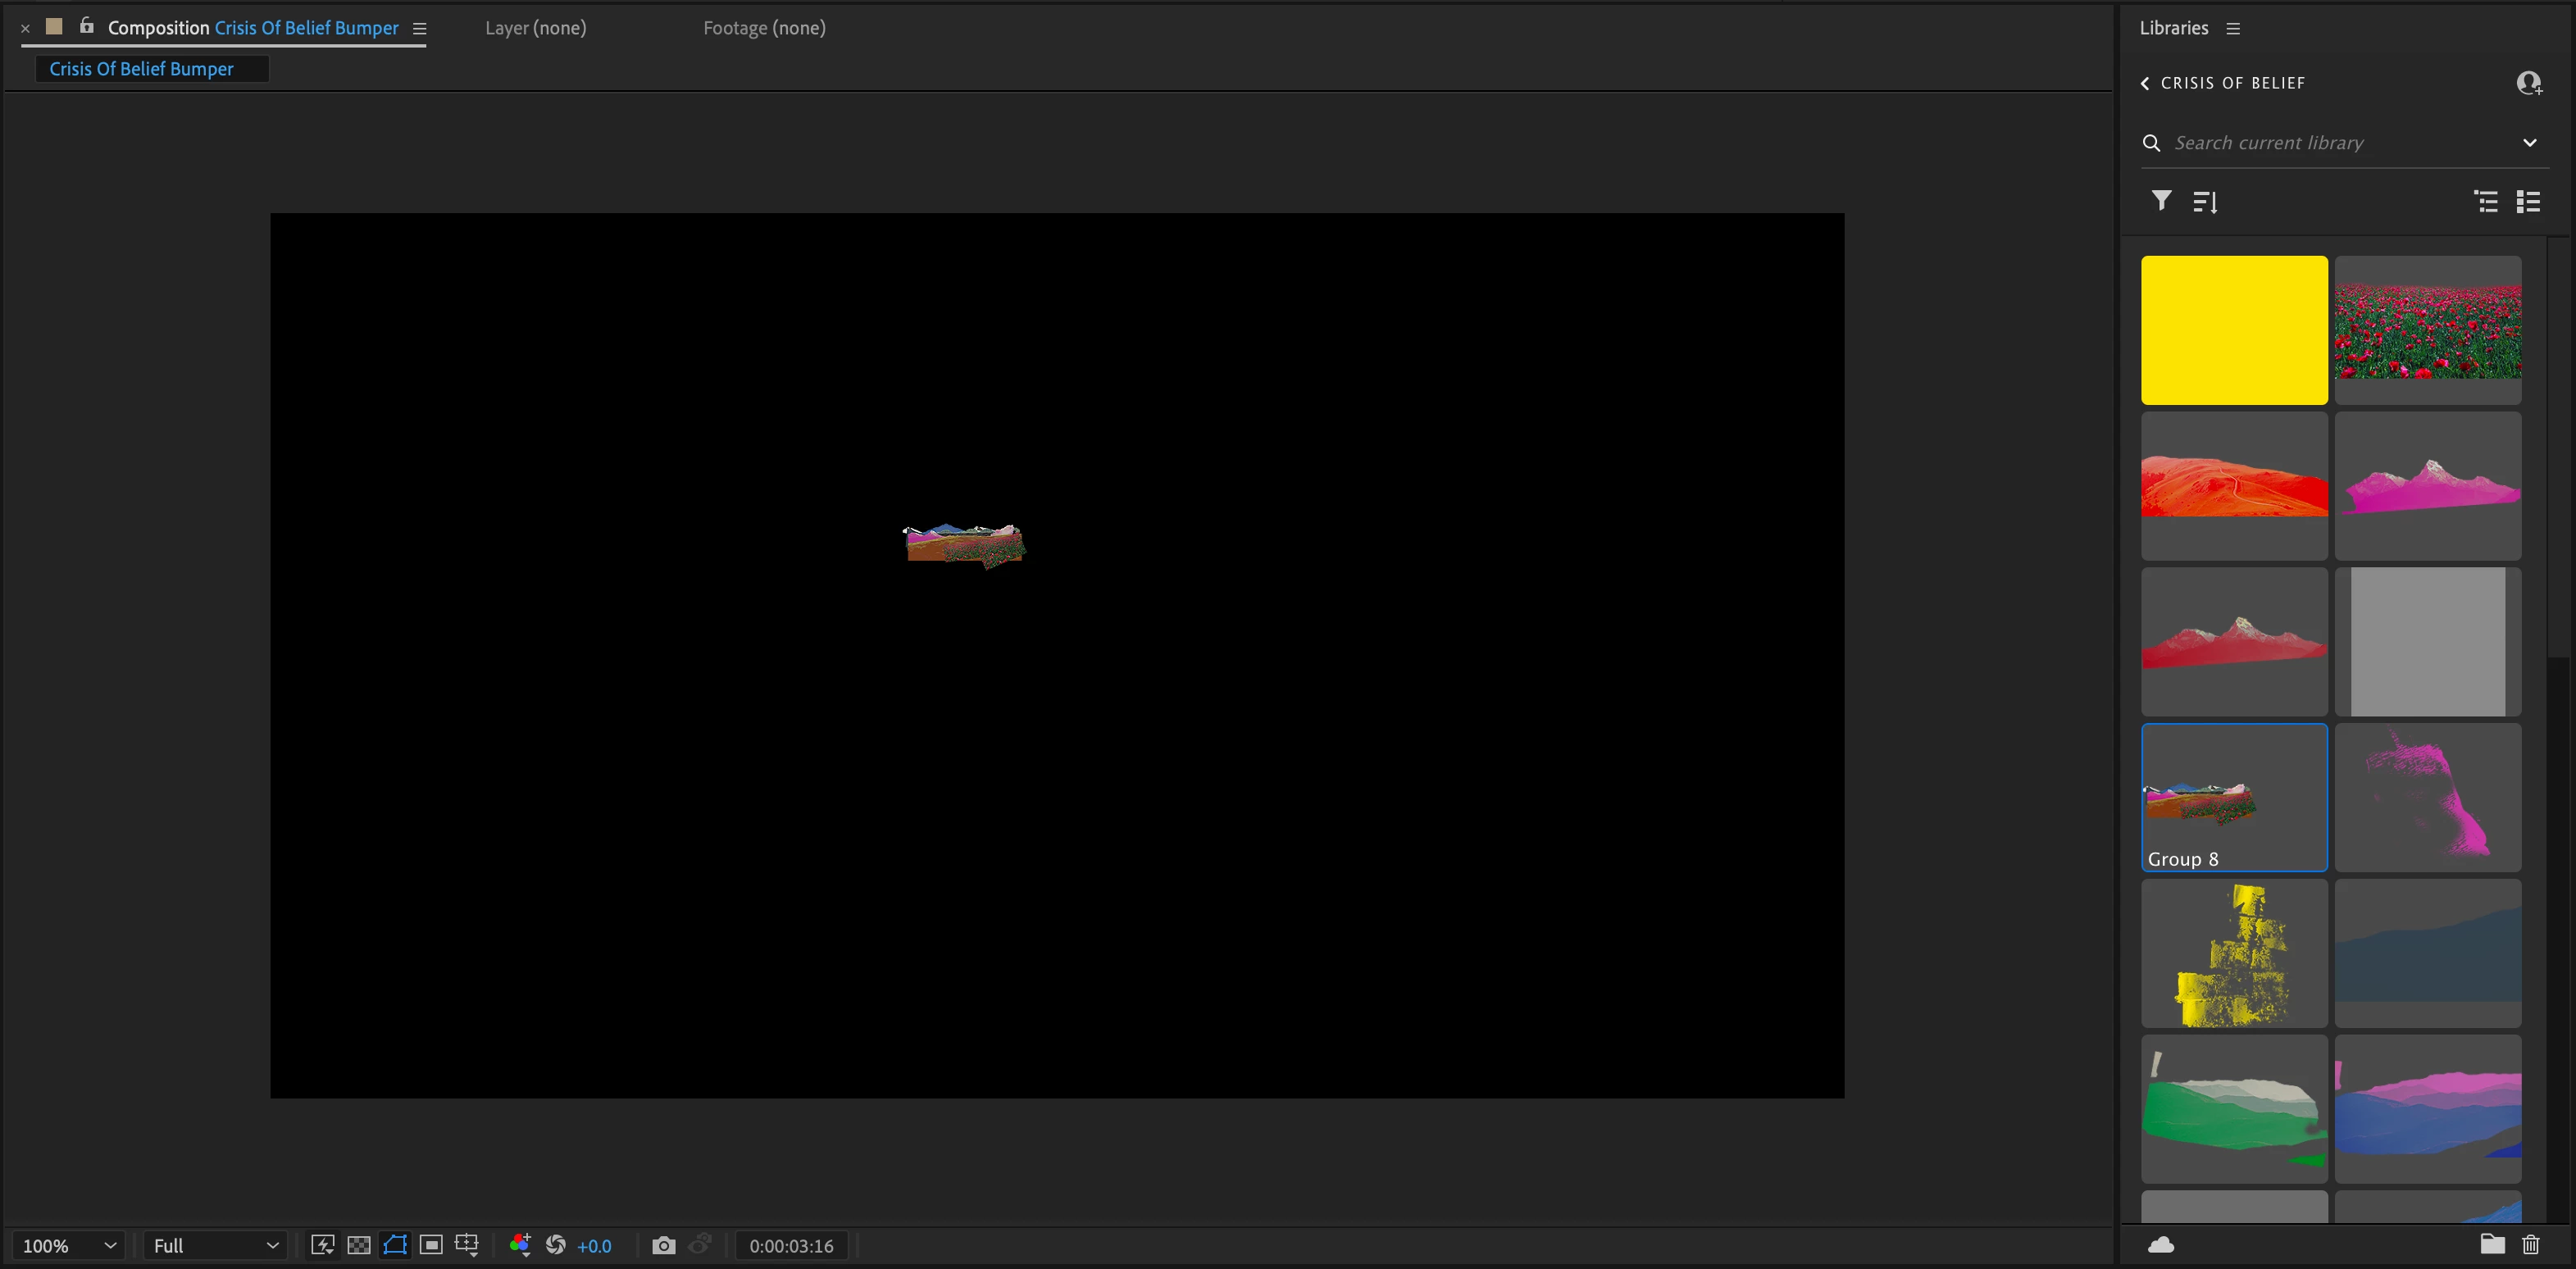Go back from the CRISIS OF BELIEF library

2145,83
